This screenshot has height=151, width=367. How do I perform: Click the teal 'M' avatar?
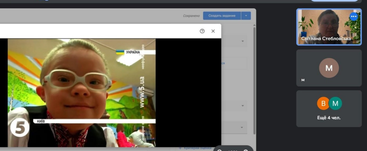pyautogui.click(x=335, y=103)
